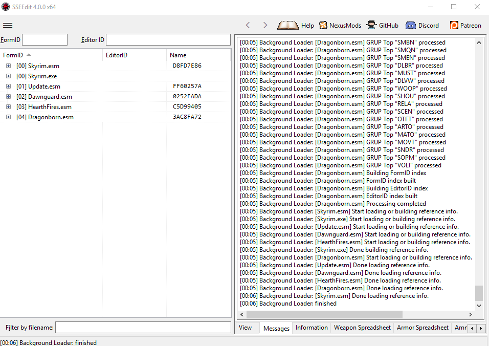The width and height of the screenshot is (489, 346).
Task: Focus the Filter by filename field
Action: click(143, 328)
